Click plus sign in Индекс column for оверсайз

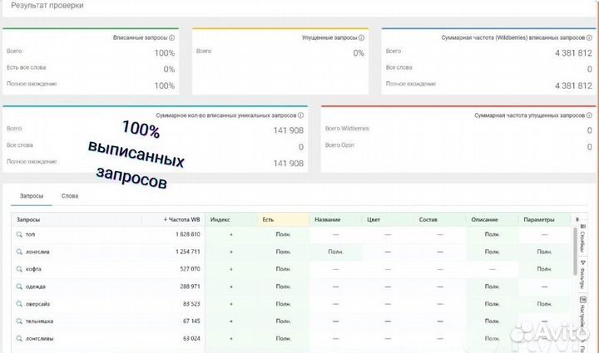[231, 304]
